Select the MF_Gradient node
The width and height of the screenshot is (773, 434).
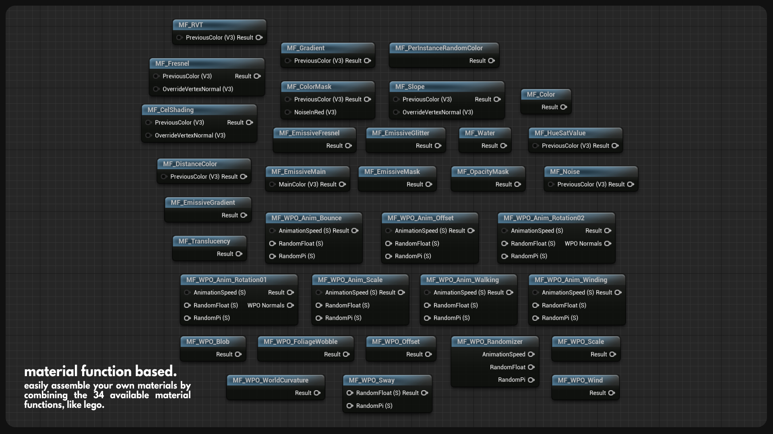point(305,48)
